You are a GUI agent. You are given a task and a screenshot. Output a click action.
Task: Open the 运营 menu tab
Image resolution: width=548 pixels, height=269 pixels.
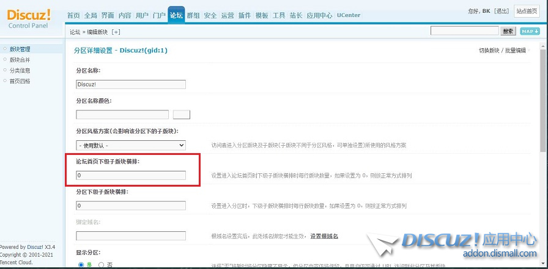coord(228,15)
